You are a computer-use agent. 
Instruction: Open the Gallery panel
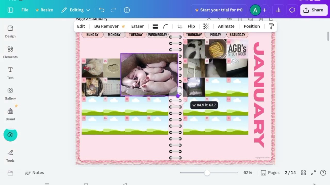click(10, 94)
